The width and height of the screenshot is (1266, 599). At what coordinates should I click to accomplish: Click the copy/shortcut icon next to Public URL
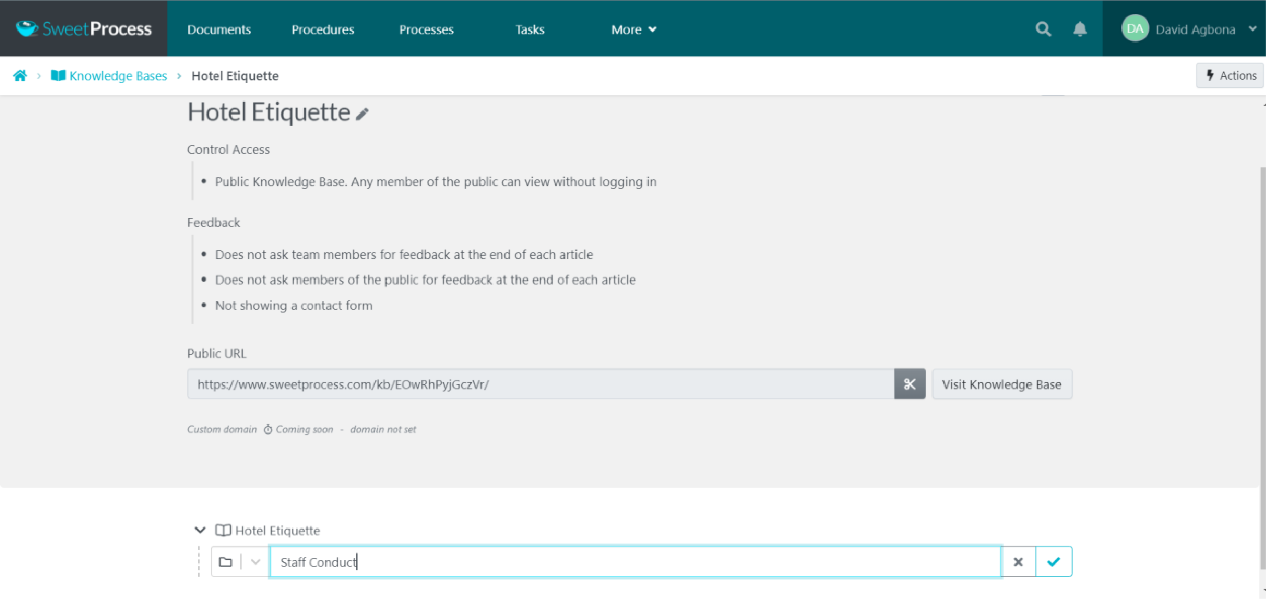coord(910,385)
